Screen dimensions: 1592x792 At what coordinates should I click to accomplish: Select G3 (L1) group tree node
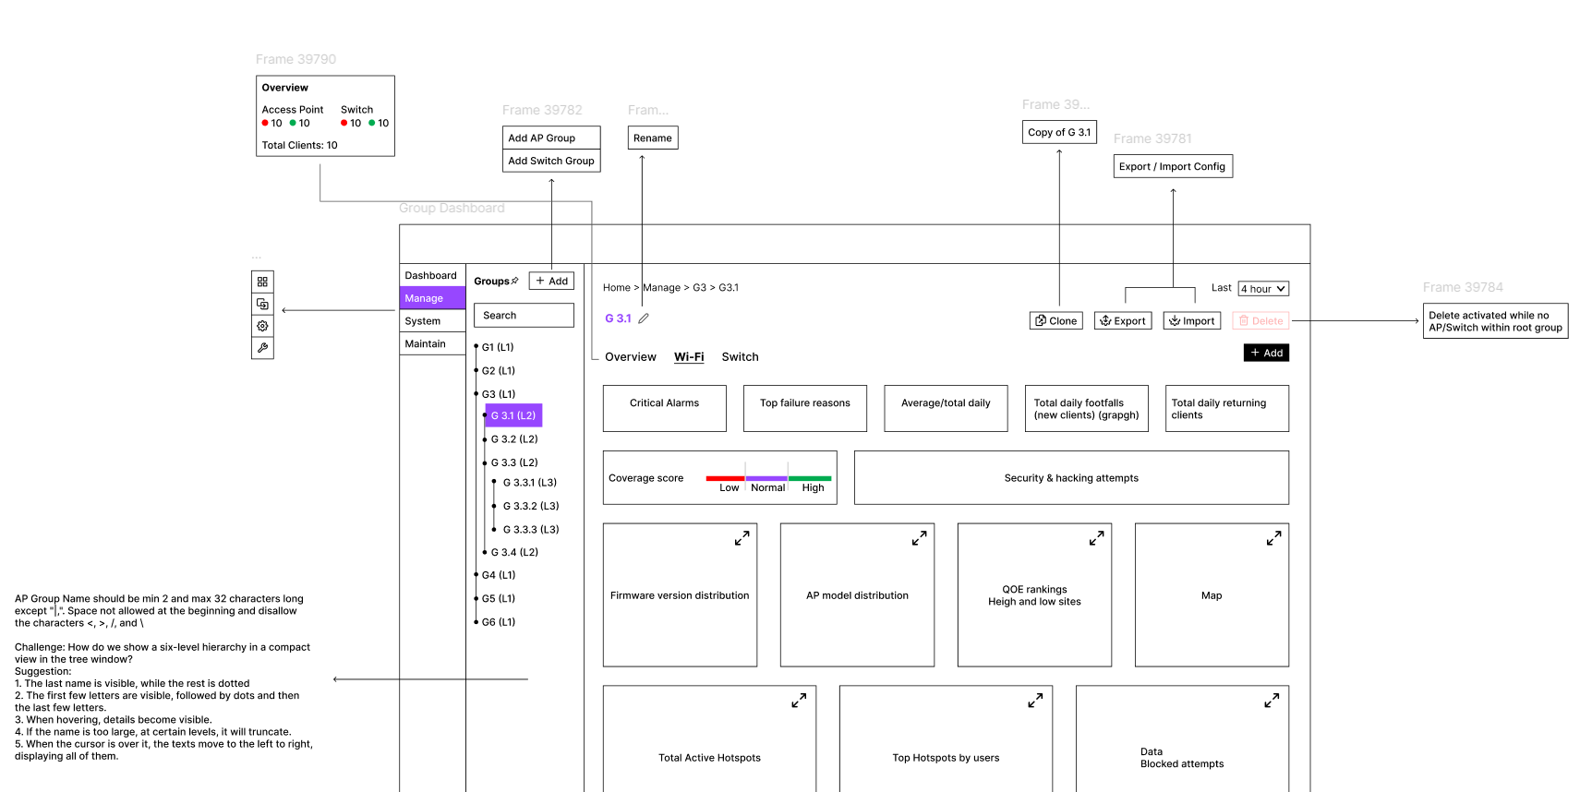tap(499, 394)
